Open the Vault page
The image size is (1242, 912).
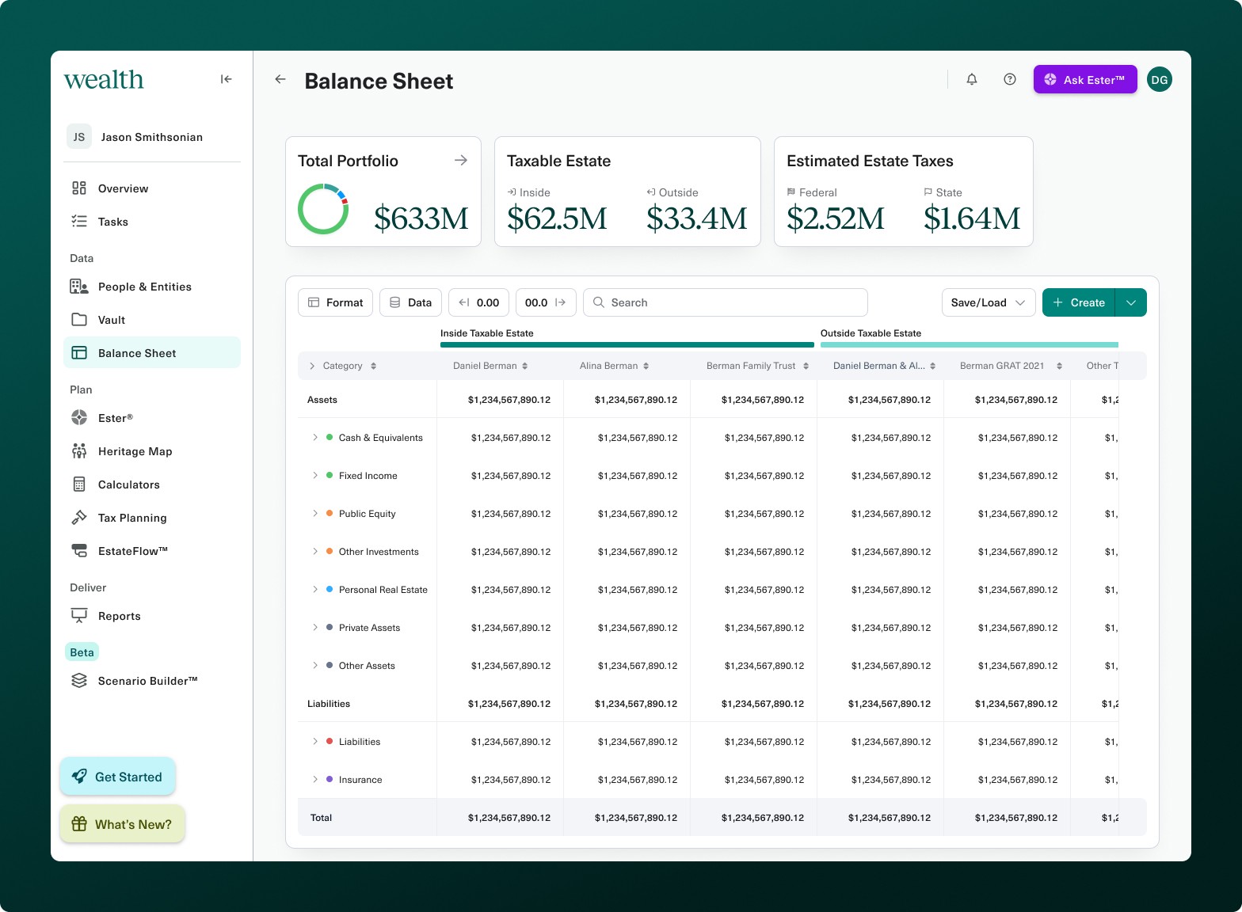152,320
